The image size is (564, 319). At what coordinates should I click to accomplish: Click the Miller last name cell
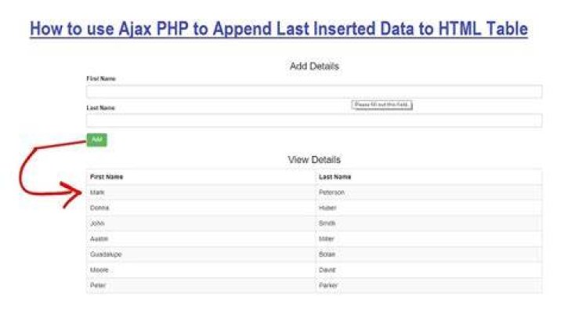(x=428, y=239)
